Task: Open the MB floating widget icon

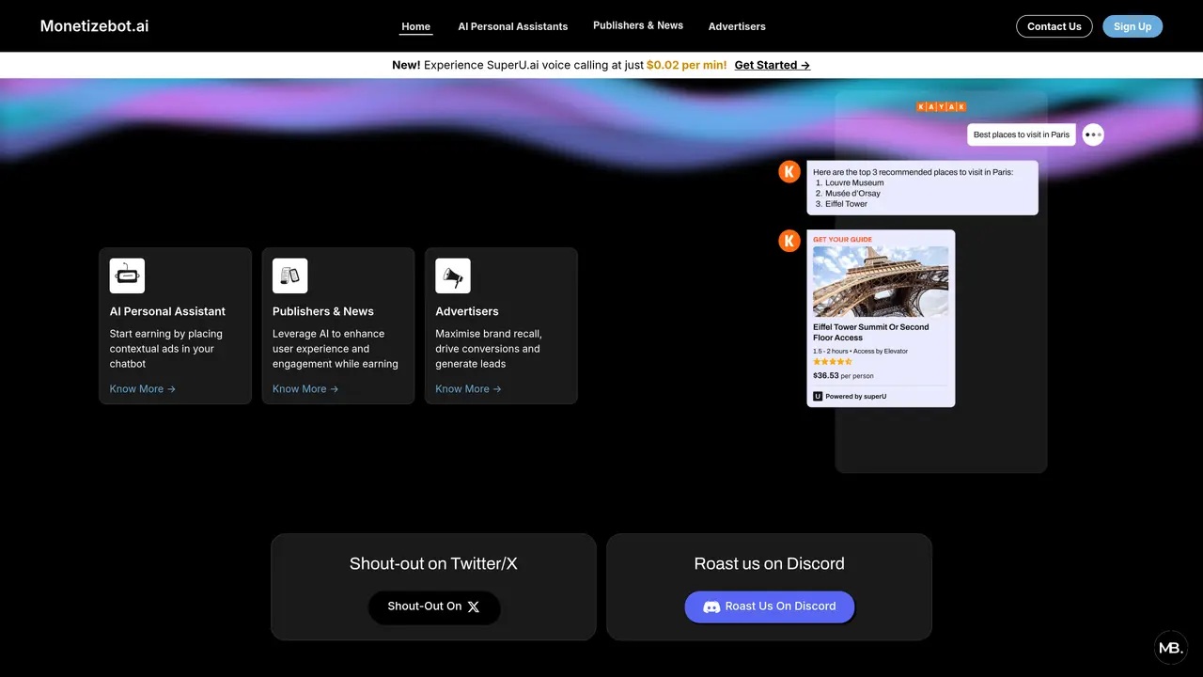Action: 1171,648
